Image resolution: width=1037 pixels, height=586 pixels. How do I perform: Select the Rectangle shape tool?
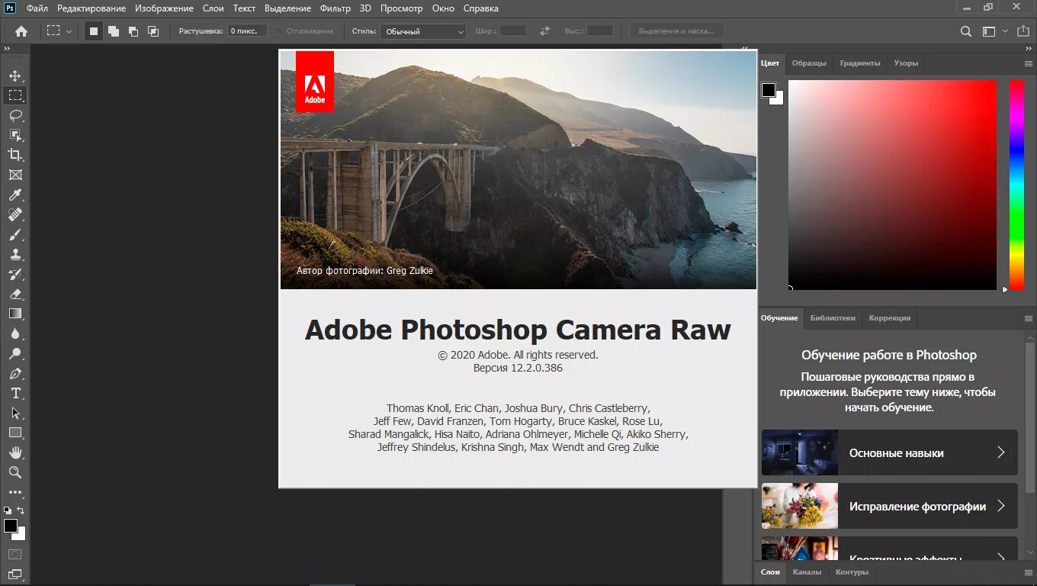[x=15, y=433]
